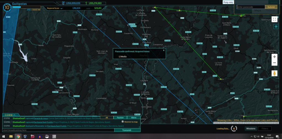Toggle Restrict to map checkbox
This screenshot has width=282, height=139.
(x=123, y=122)
